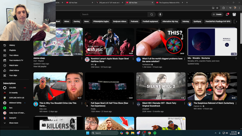Open the NFL channel avatar
Image resolution: width=242 pixels, height=136 pixels.
pos(87,60)
